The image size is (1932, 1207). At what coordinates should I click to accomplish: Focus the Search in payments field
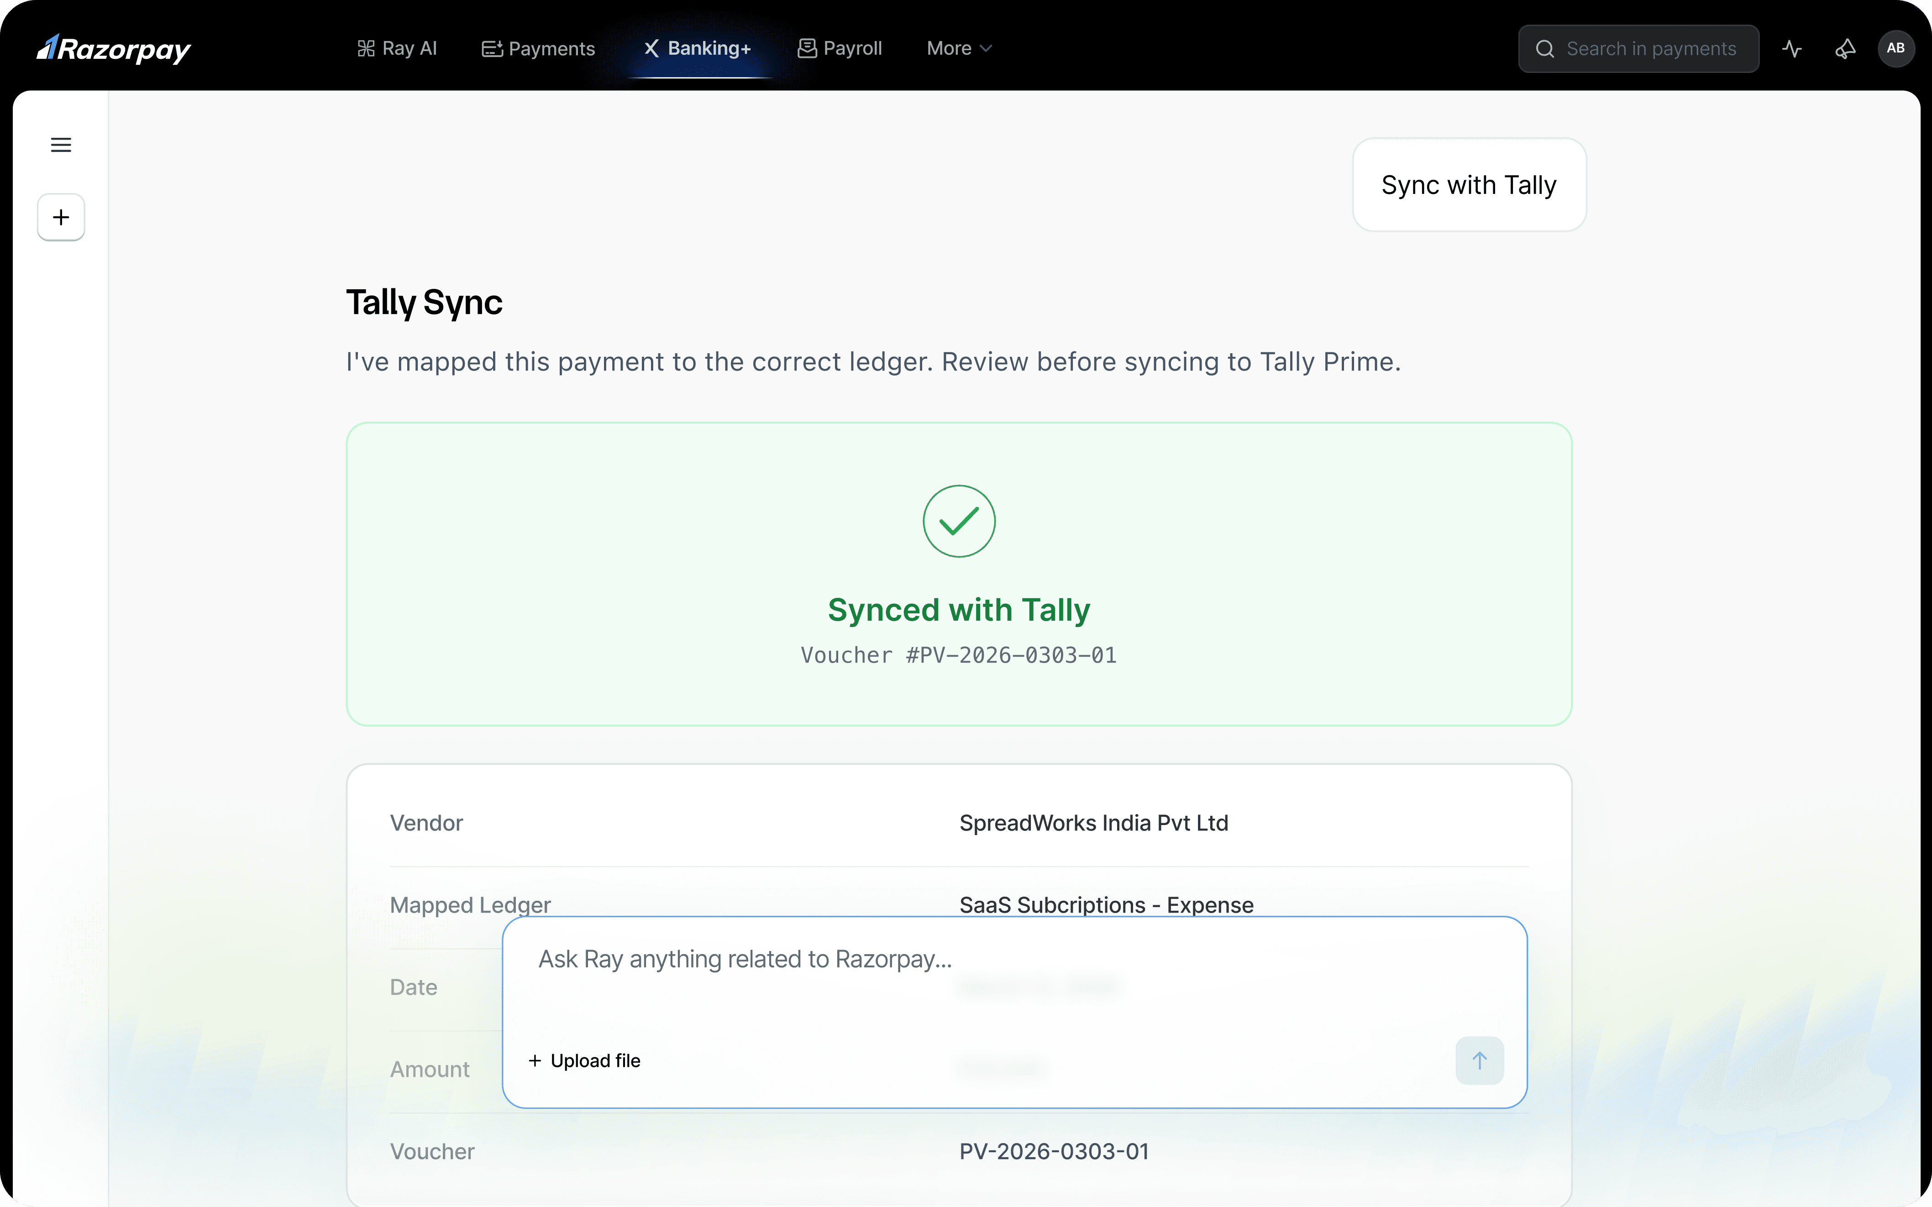point(1651,49)
